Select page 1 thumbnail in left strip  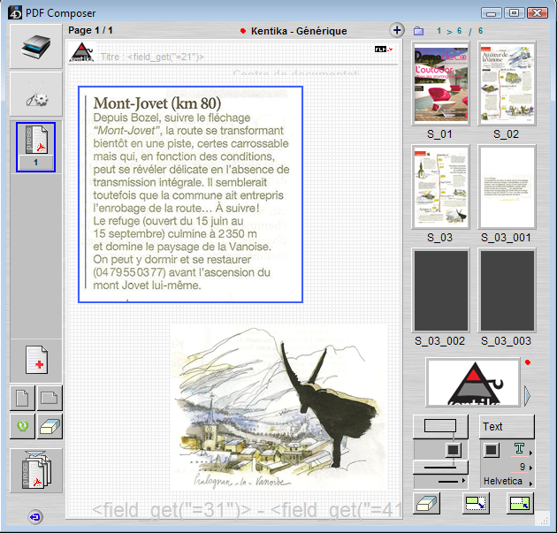[36, 148]
